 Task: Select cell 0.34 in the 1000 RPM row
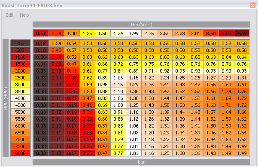[56, 57]
